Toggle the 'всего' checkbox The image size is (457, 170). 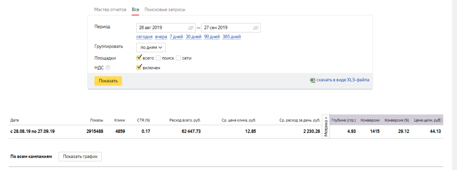point(139,58)
